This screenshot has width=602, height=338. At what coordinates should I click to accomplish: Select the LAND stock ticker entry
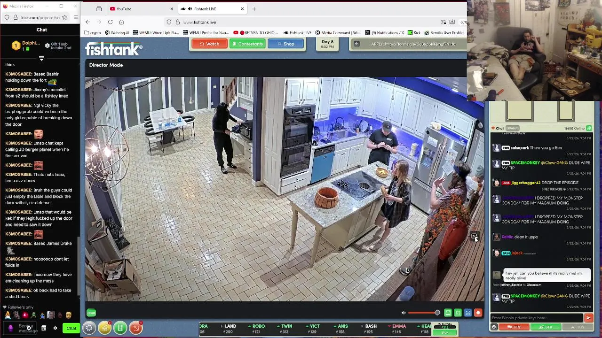[229, 329]
